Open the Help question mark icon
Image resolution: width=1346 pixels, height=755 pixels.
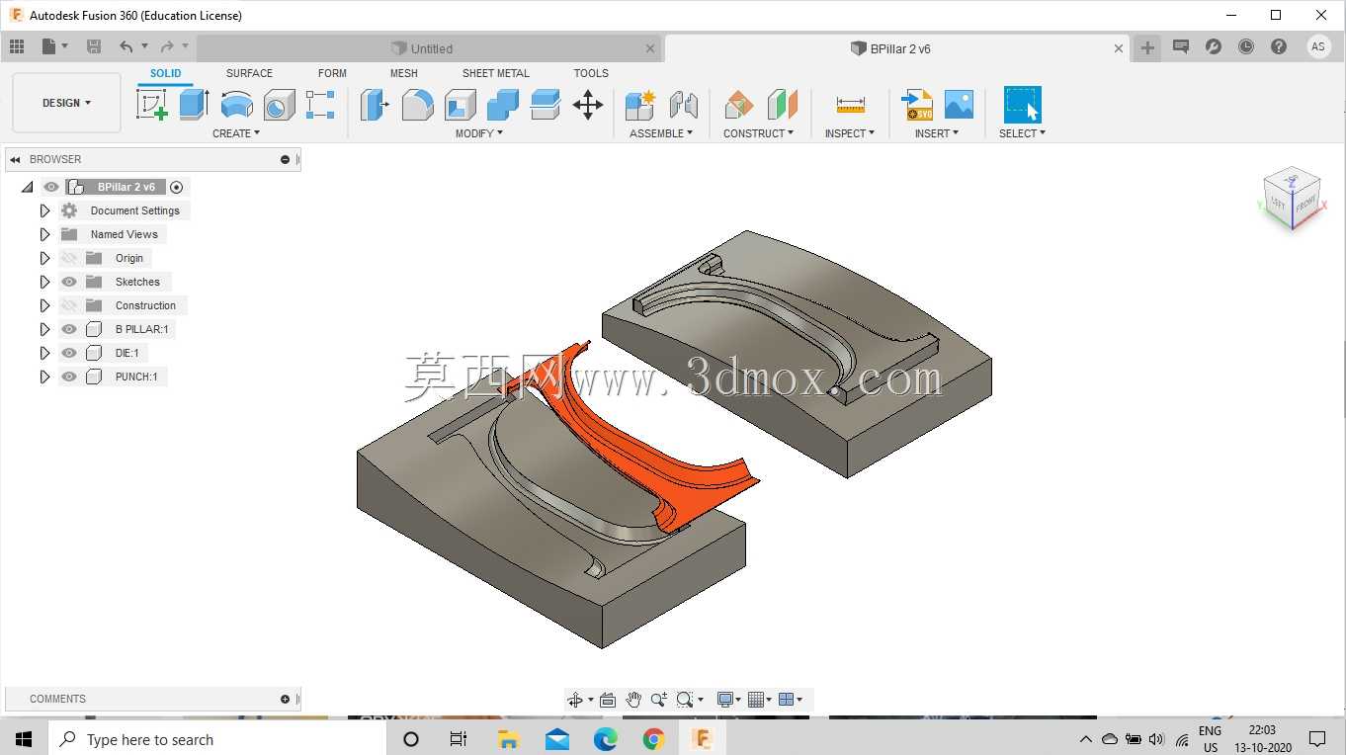1279,46
